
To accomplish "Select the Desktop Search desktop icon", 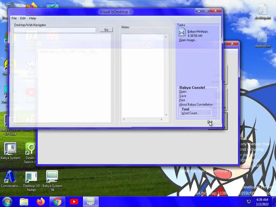I will (x=30, y=153).
